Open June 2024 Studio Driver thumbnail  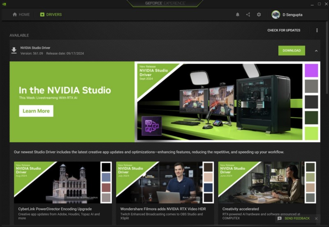tap(267, 182)
